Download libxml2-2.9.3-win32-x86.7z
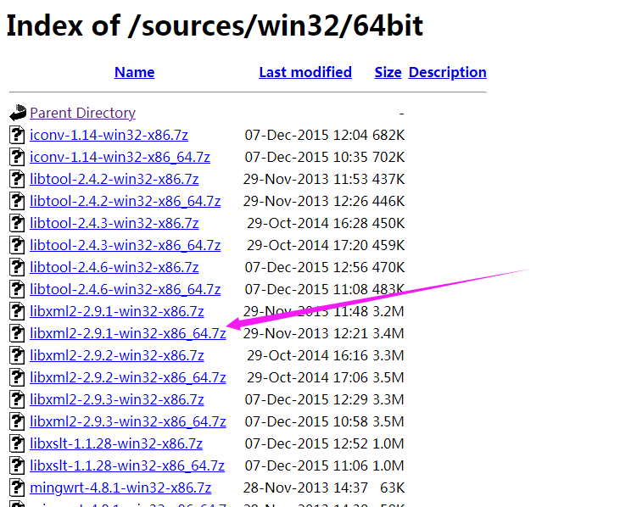This screenshot has width=620, height=507. pos(117,400)
